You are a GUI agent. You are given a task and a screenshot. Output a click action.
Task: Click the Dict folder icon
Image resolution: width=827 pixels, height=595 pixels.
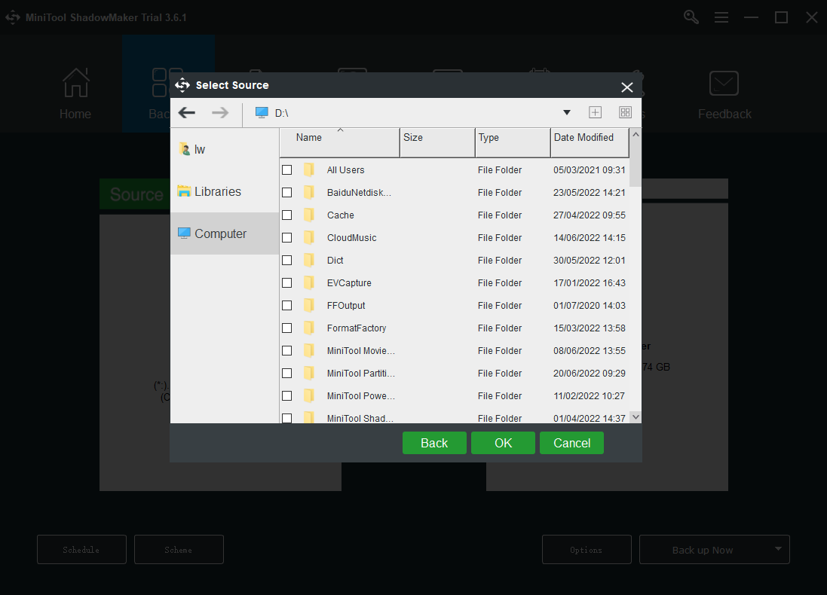(x=309, y=261)
